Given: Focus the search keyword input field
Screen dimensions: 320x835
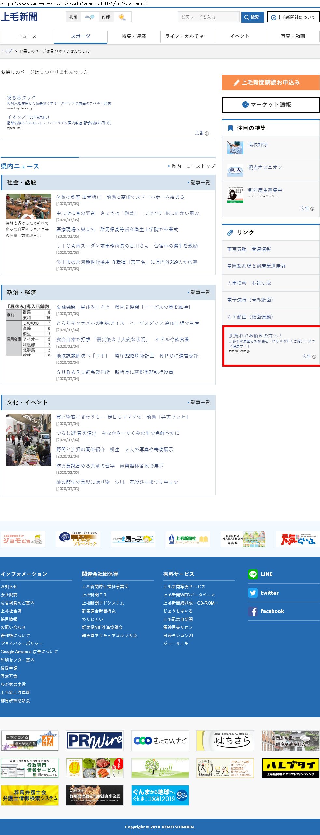Looking at the screenshot, I should [x=208, y=17].
